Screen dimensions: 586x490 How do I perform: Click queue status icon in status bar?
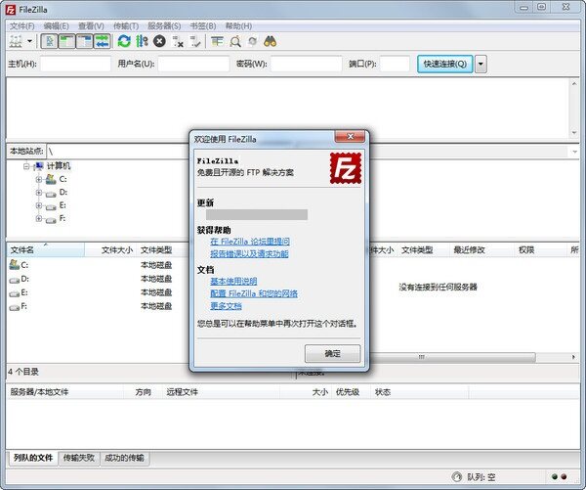tap(456, 476)
